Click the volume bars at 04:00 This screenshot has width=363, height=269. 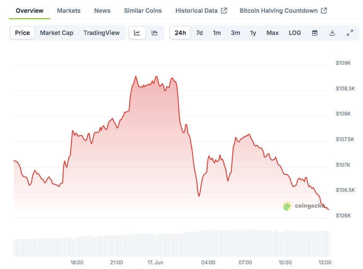pos(208,243)
